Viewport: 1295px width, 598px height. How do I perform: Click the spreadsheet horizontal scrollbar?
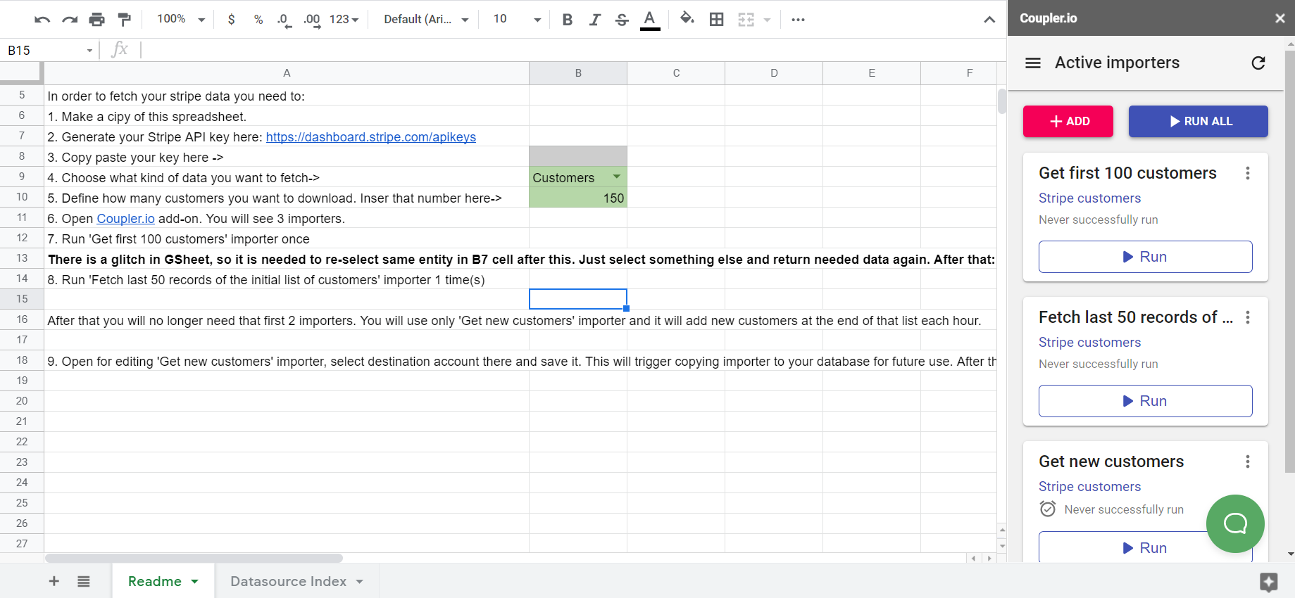(194, 559)
